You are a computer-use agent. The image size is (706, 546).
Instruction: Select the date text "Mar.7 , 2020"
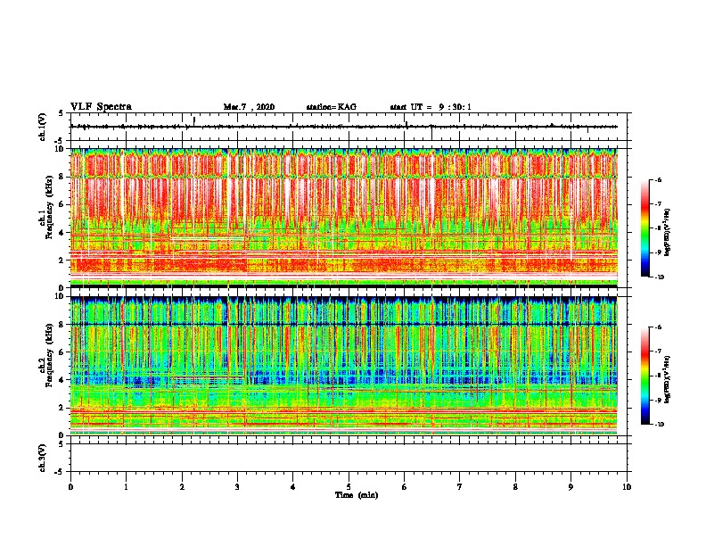point(249,107)
